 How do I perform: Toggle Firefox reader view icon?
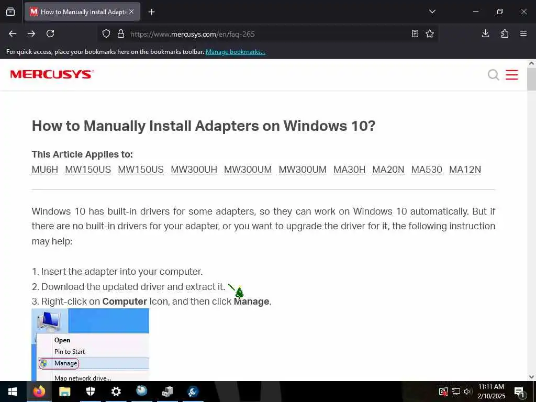click(x=415, y=33)
